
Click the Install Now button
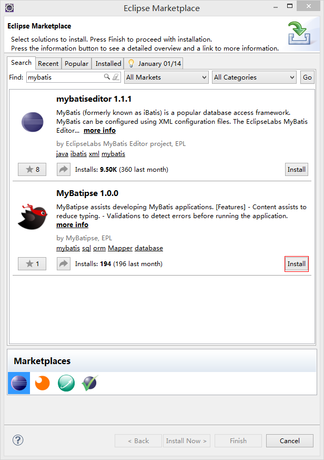pyautogui.click(x=187, y=441)
